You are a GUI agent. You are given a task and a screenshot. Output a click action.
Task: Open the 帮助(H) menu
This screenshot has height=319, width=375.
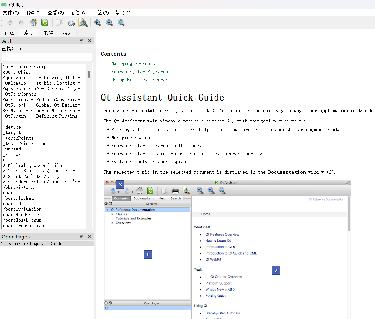(123, 13)
